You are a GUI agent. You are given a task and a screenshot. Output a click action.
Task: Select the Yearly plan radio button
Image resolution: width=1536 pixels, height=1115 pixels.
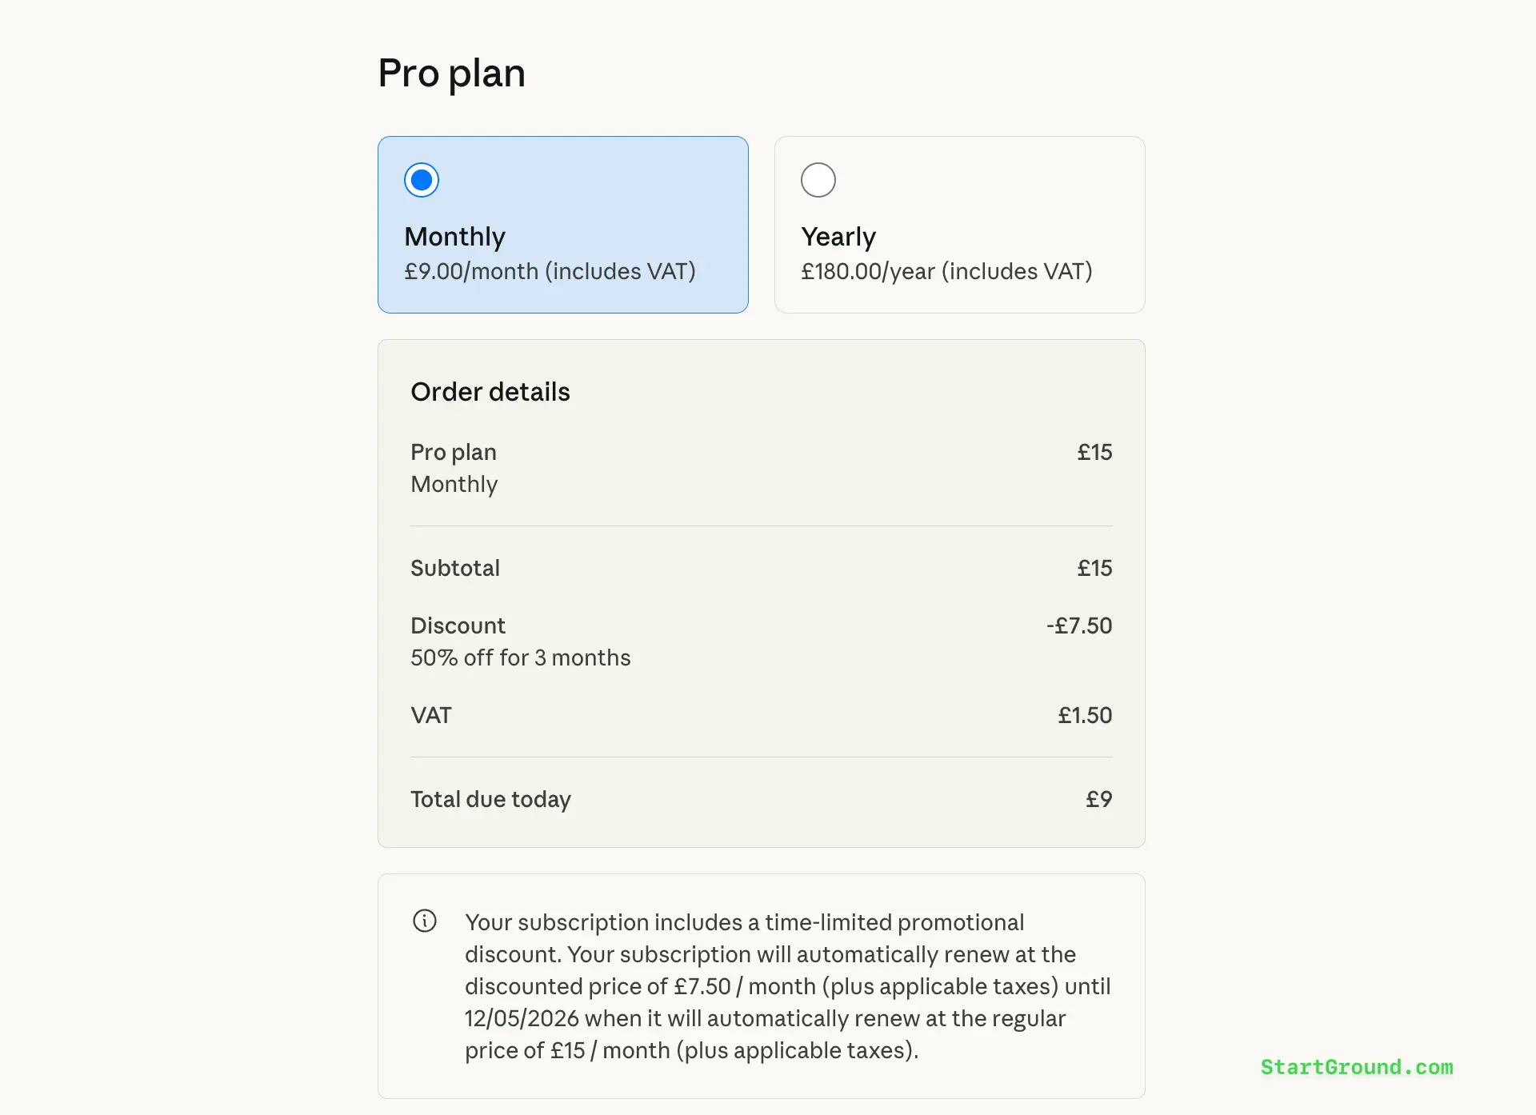(818, 180)
